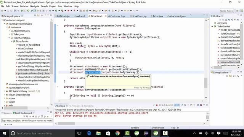Open Windows Start menu

click(x=5, y=133)
